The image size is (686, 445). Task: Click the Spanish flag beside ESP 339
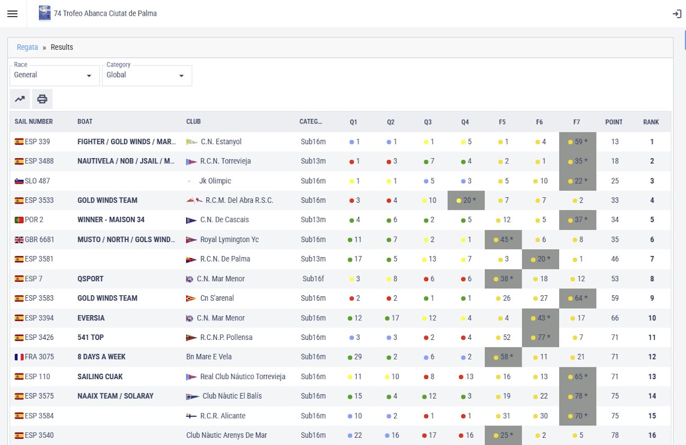click(19, 142)
